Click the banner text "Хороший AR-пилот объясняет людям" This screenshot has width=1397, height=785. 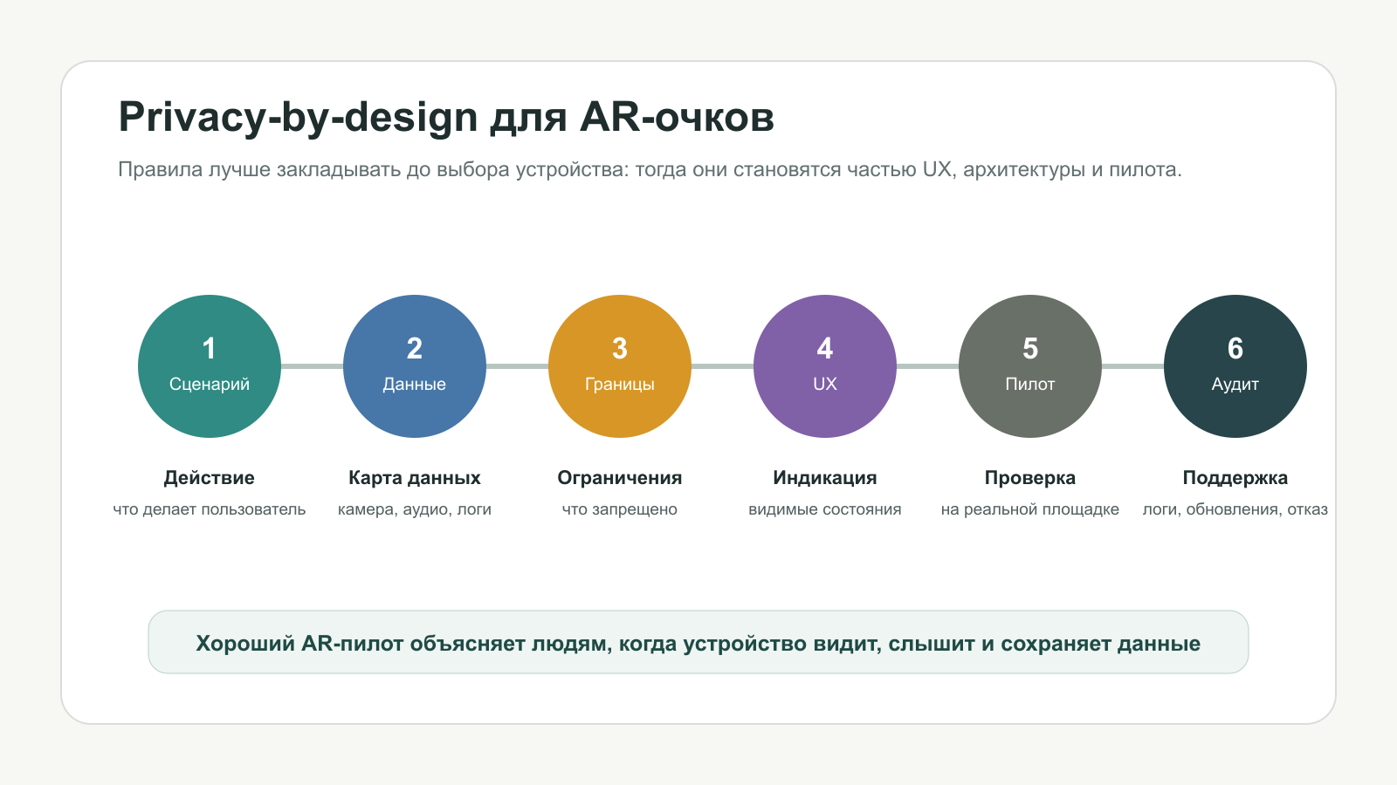[404, 644]
